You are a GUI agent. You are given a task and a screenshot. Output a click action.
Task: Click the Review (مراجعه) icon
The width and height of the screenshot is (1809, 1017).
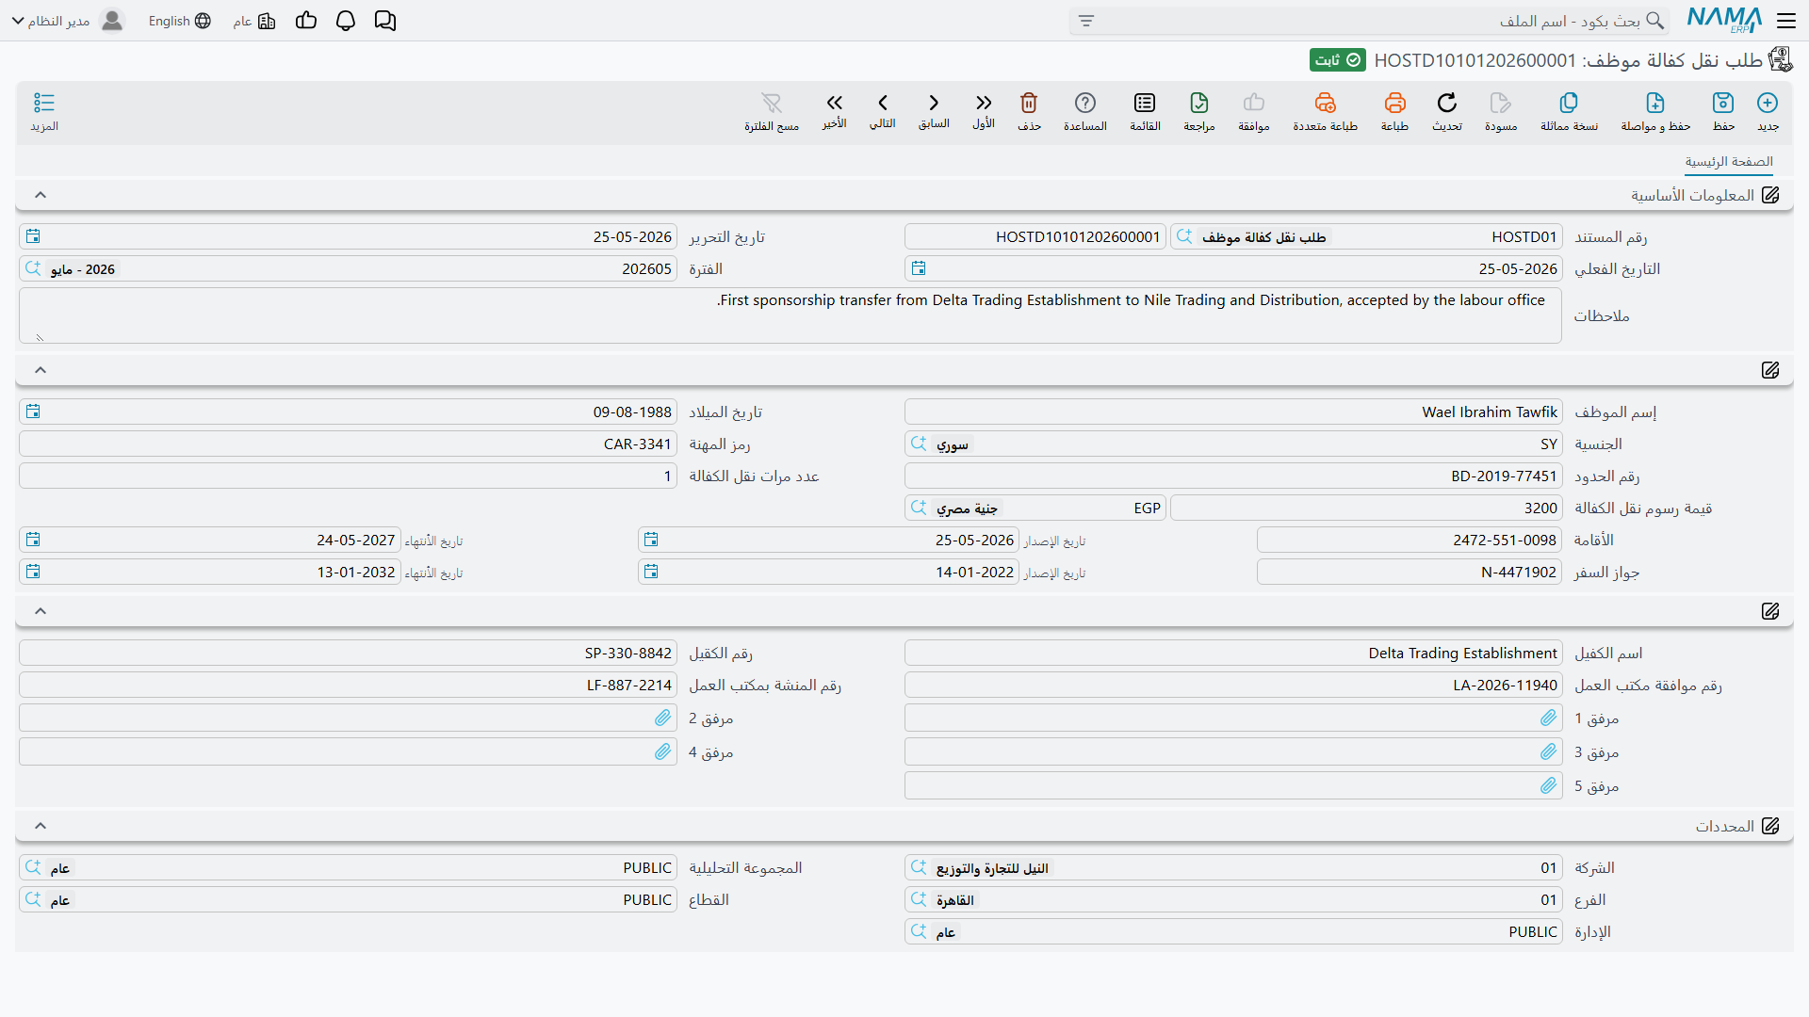pos(1199,103)
